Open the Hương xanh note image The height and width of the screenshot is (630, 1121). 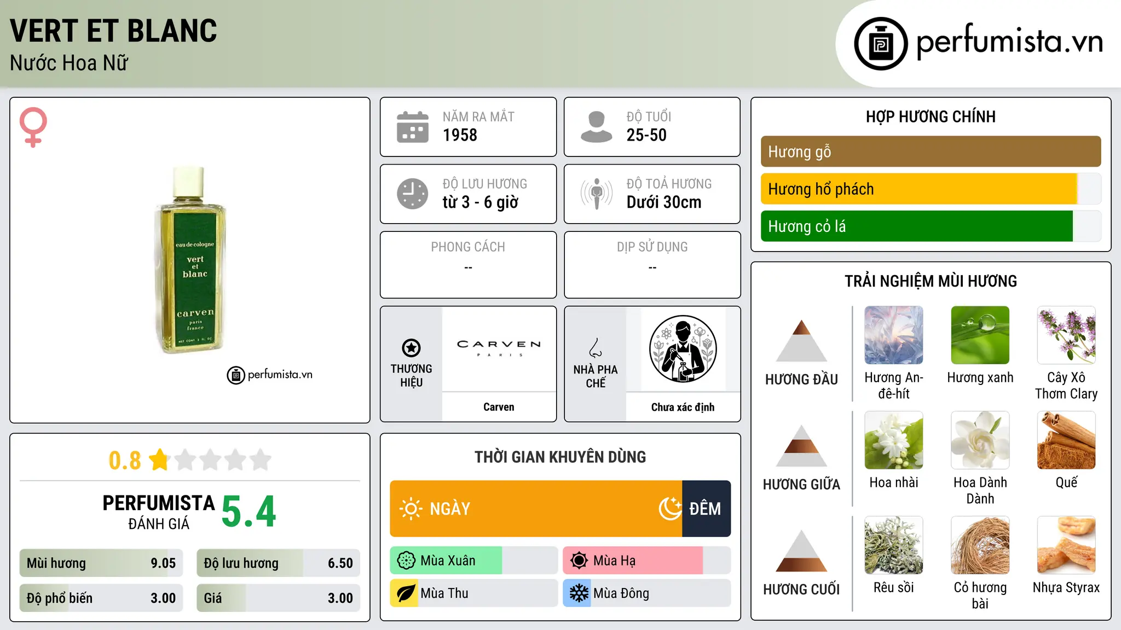tap(980, 335)
